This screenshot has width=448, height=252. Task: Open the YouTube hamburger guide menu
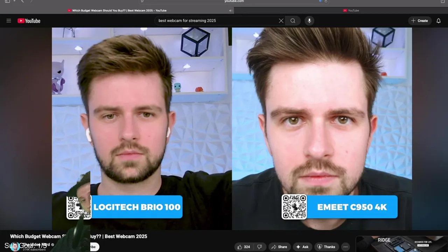[9, 21]
